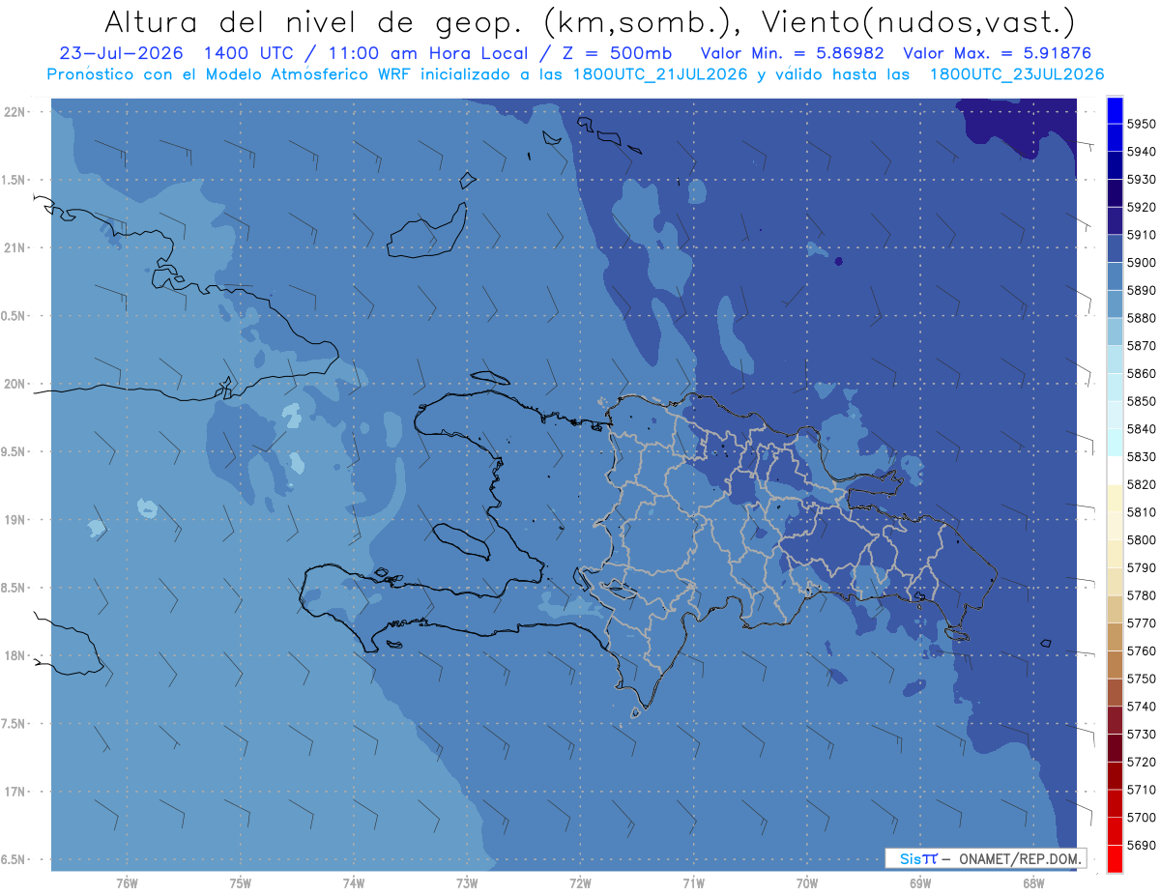1160x896 pixels.
Task: Click the '20N' latitude label
Action: 16,385
